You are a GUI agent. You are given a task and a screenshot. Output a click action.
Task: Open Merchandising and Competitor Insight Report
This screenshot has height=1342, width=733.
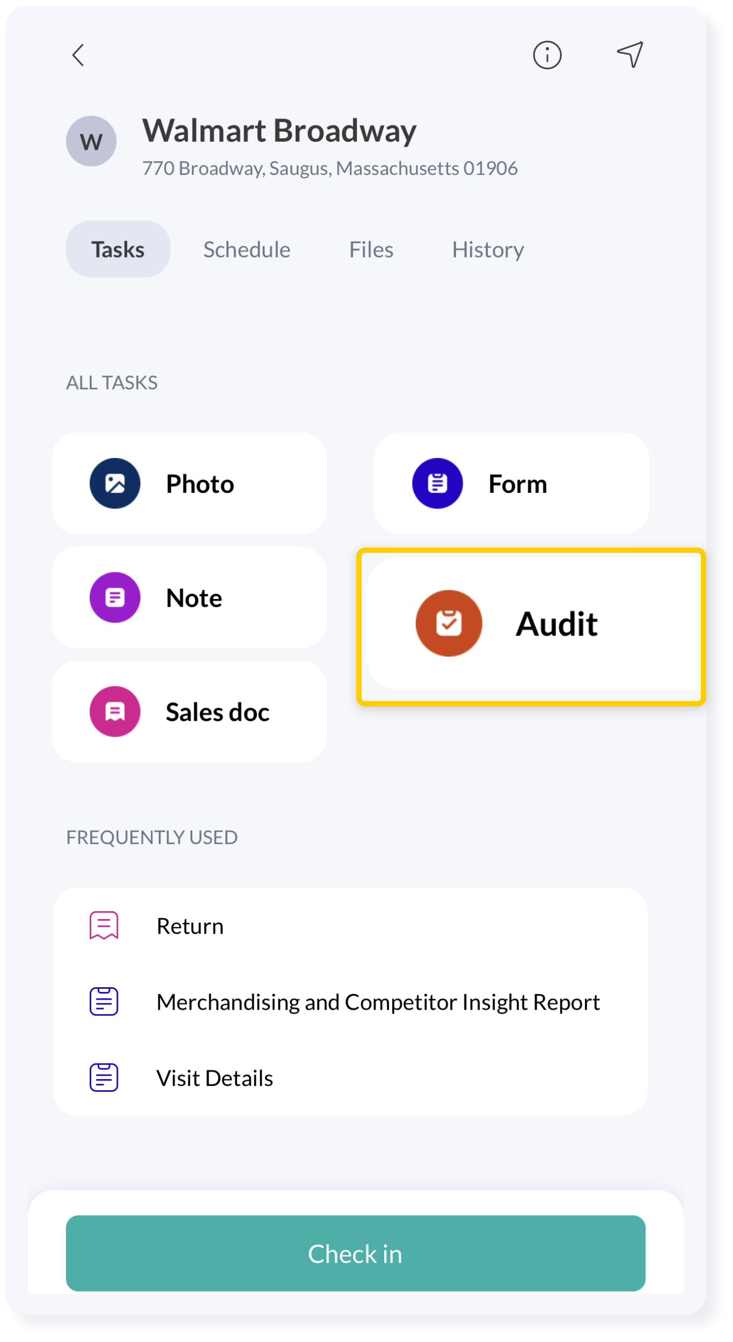click(378, 1002)
